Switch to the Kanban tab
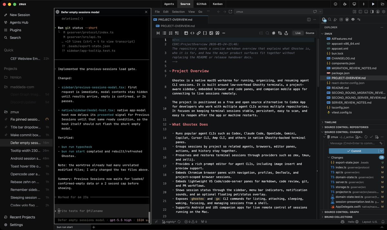 (218, 4)
